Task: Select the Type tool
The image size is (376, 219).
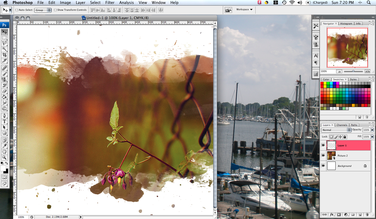Action: tap(4, 121)
